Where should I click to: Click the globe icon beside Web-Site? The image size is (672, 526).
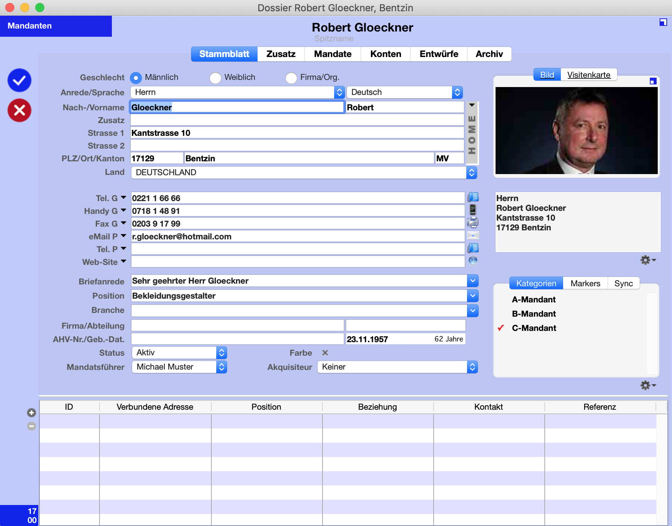(x=473, y=261)
